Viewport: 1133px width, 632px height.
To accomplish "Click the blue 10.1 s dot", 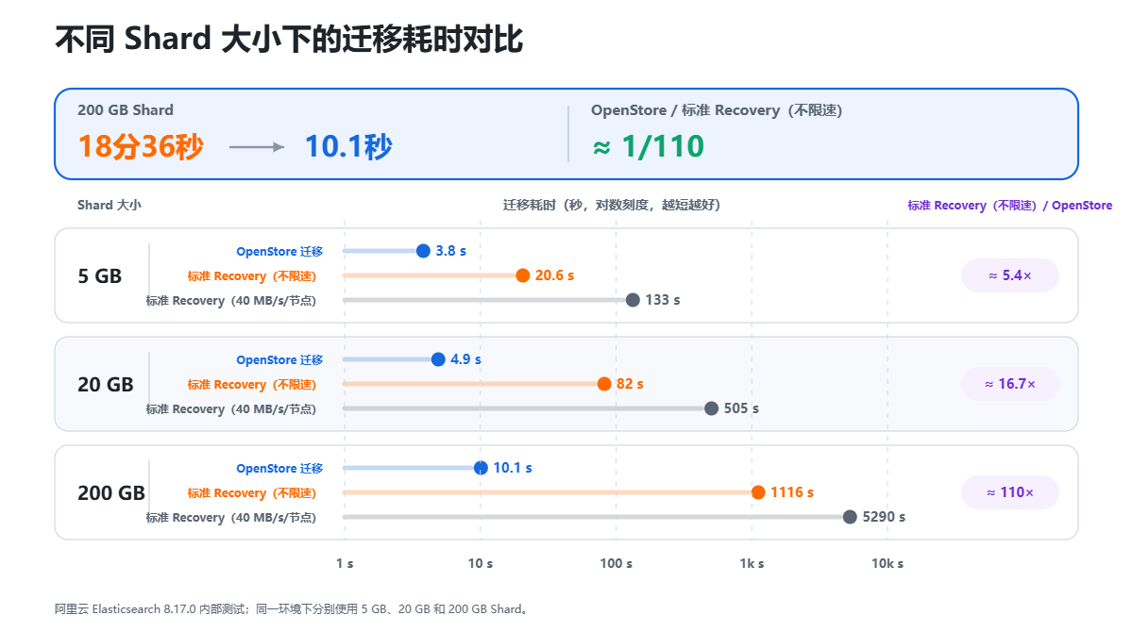I will [481, 468].
